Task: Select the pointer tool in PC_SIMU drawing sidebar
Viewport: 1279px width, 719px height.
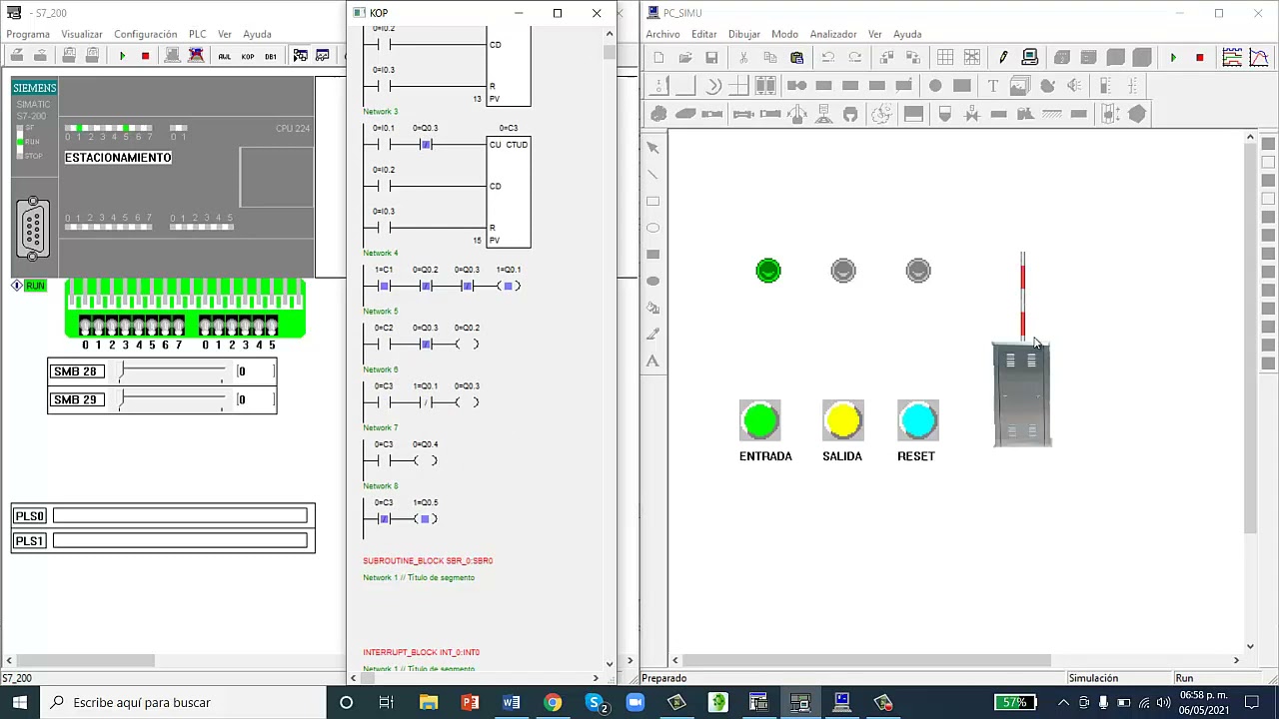Action: (652, 148)
